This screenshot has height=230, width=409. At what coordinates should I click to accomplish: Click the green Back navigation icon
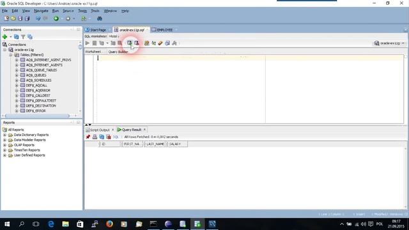56,19
